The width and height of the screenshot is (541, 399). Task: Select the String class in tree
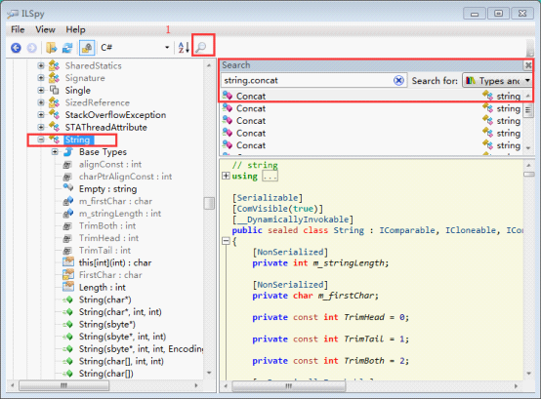click(x=77, y=140)
